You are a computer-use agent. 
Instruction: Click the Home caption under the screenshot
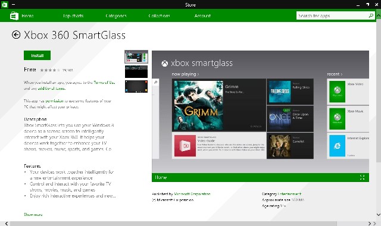click(x=161, y=177)
